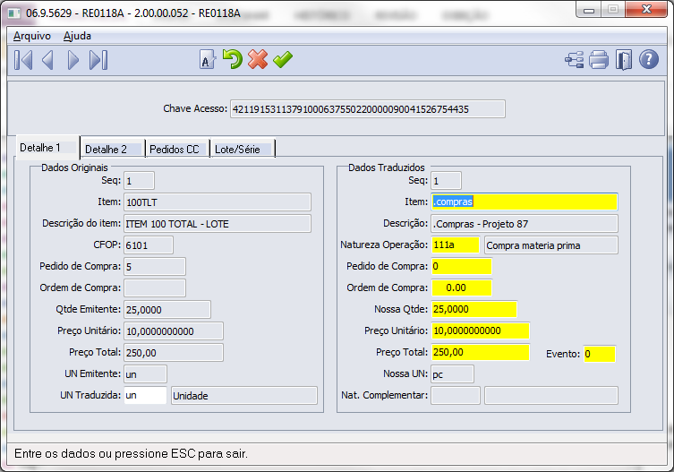Click the 'Unidade' description field
Screen dimensions: 674x472
(244, 395)
